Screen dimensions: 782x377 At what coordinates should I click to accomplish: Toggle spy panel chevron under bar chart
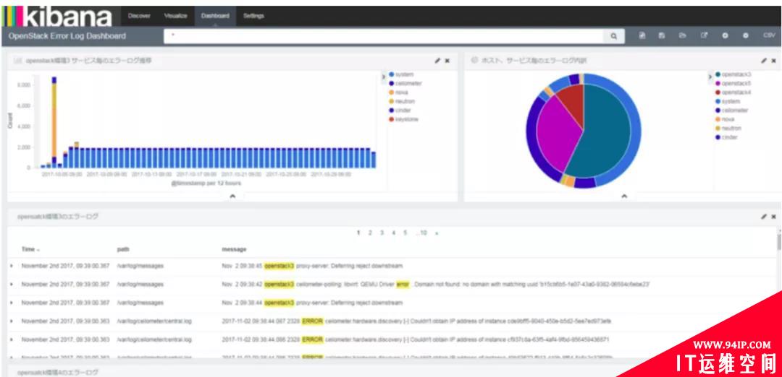pyautogui.click(x=232, y=196)
